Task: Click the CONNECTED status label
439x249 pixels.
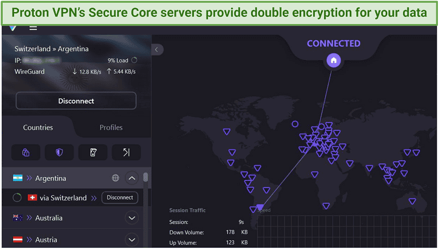Action: pos(333,44)
